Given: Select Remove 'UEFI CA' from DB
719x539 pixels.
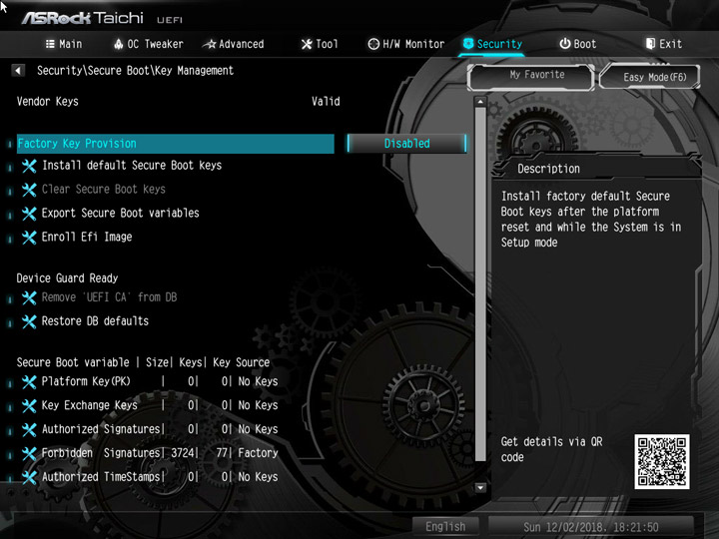Looking at the screenshot, I should (109, 297).
